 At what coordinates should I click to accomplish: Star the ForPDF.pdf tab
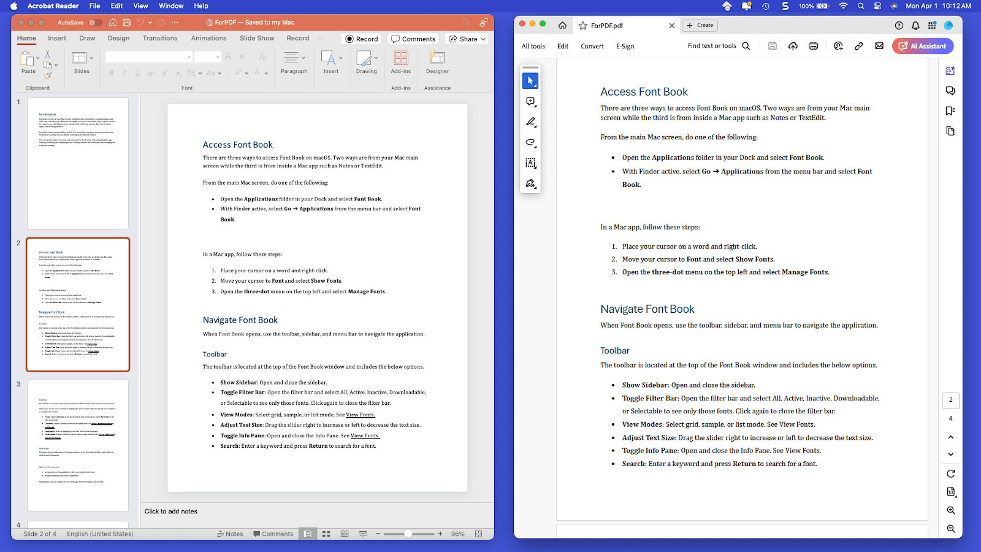[x=583, y=26]
